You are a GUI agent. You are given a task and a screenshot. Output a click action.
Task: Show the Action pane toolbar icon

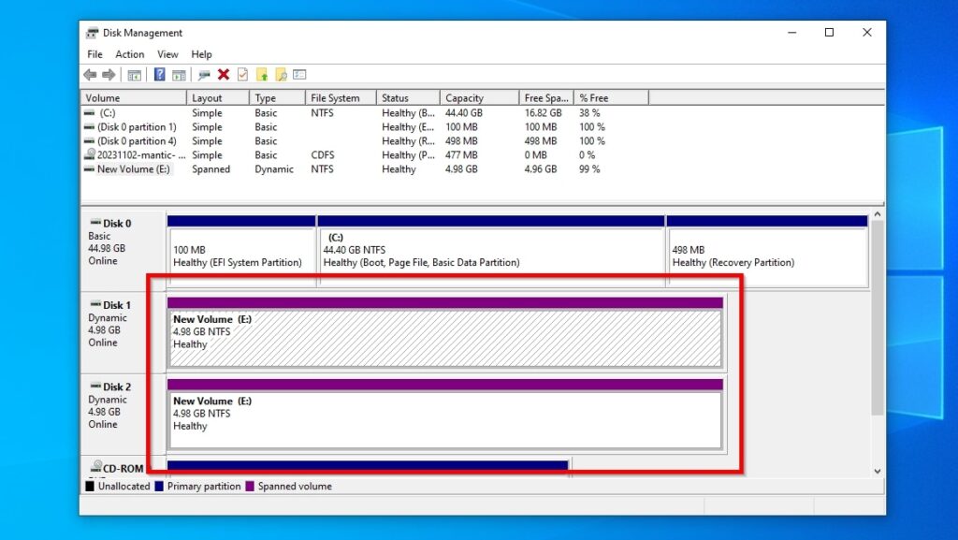pyautogui.click(x=180, y=74)
